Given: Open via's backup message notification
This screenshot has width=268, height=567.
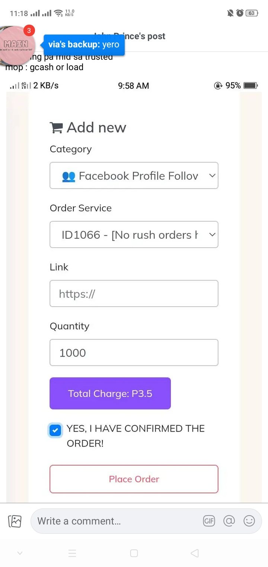Looking at the screenshot, I should (x=84, y=45).
